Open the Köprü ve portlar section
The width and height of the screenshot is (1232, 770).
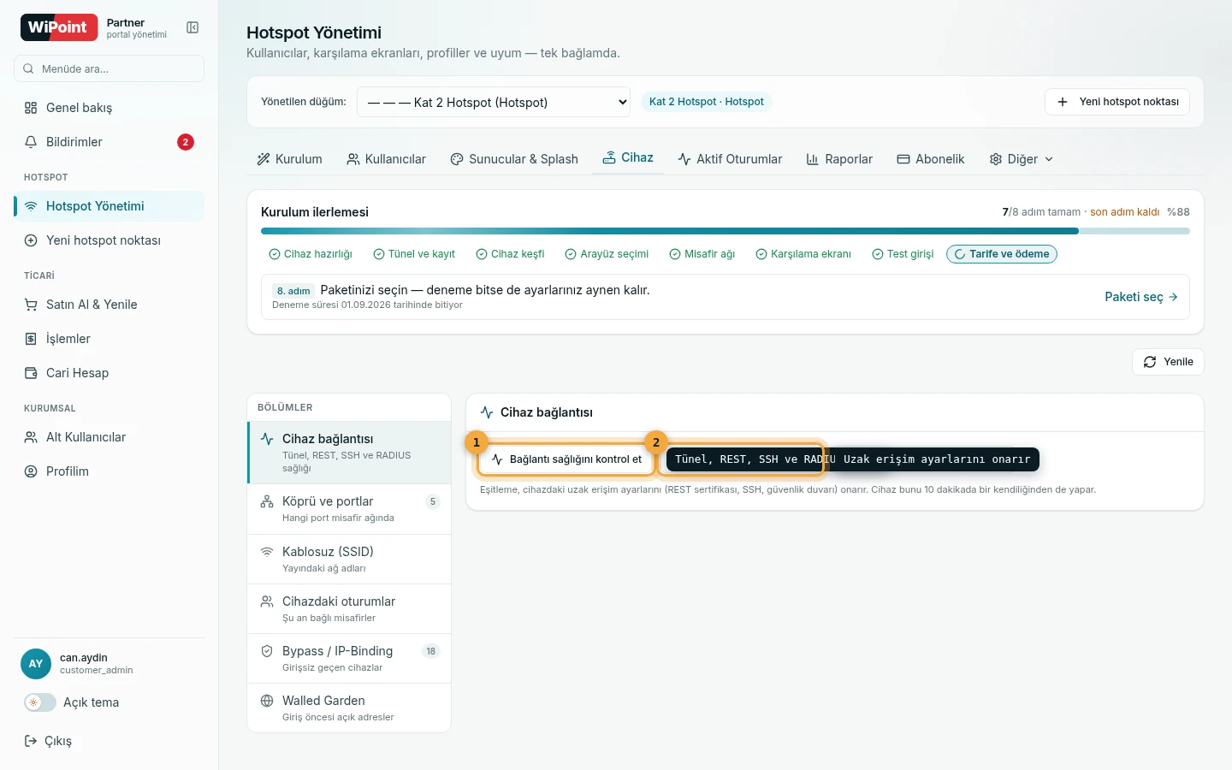(x=349, y=509)
